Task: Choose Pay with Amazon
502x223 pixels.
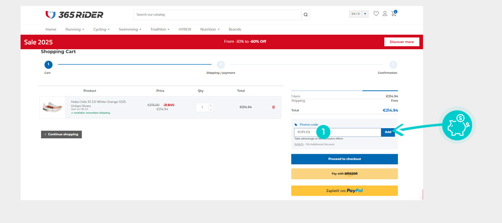Action: pyautogui.click(x=344, y=174)
